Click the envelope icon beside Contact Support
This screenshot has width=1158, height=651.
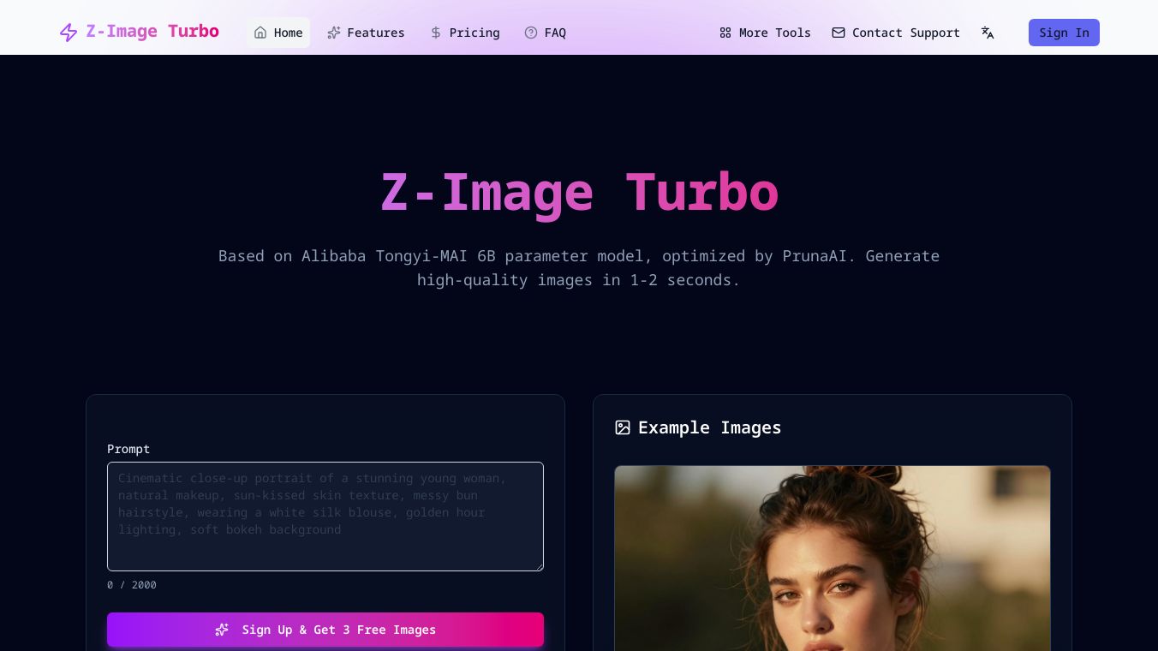click(x=839, y=33)
